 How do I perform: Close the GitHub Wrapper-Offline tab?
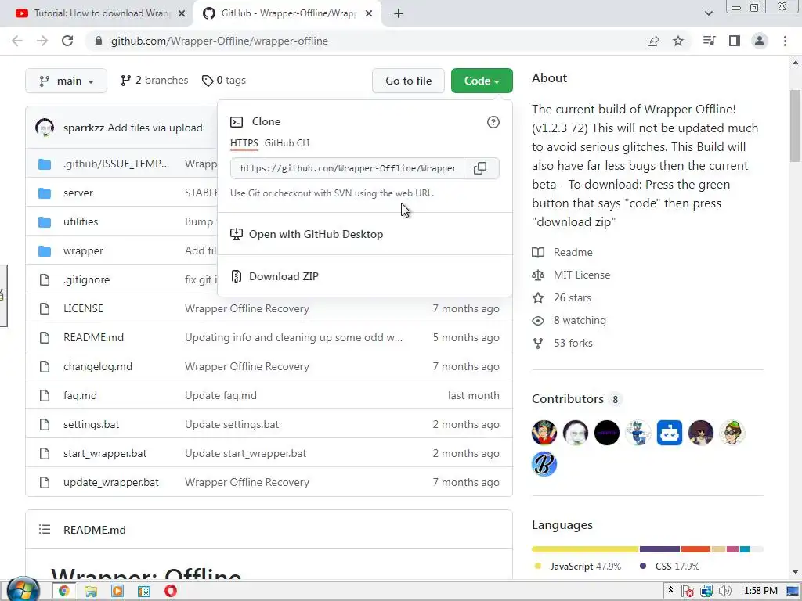[369, 13]
